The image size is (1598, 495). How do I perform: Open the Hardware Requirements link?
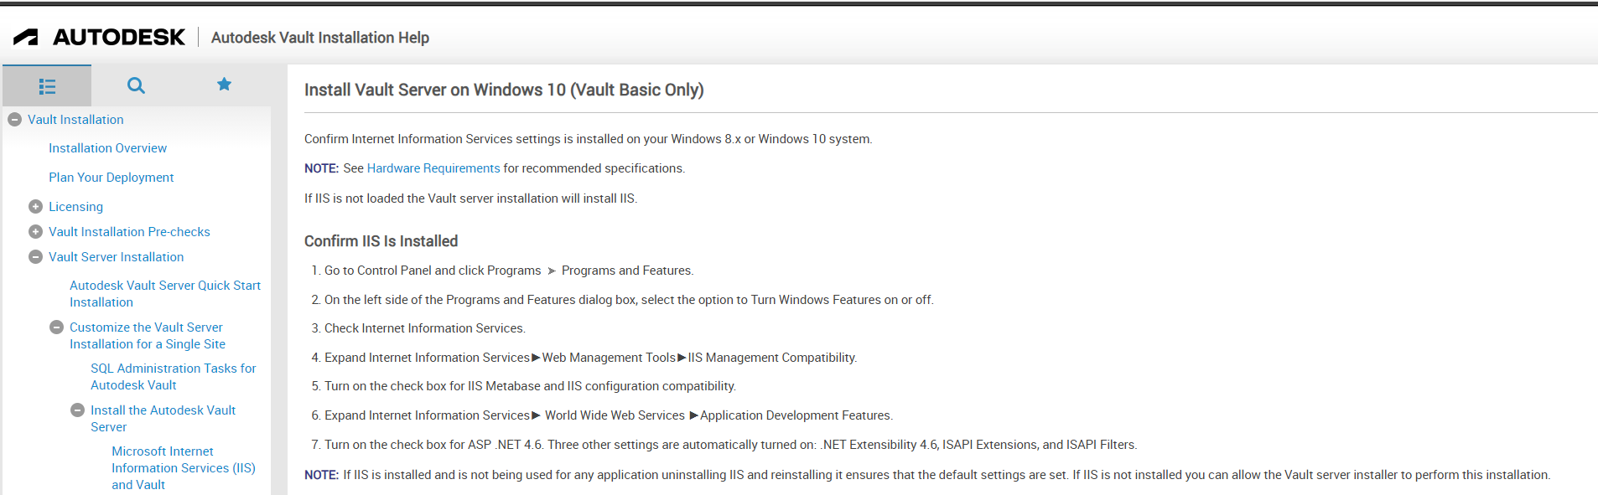point(433,168)
